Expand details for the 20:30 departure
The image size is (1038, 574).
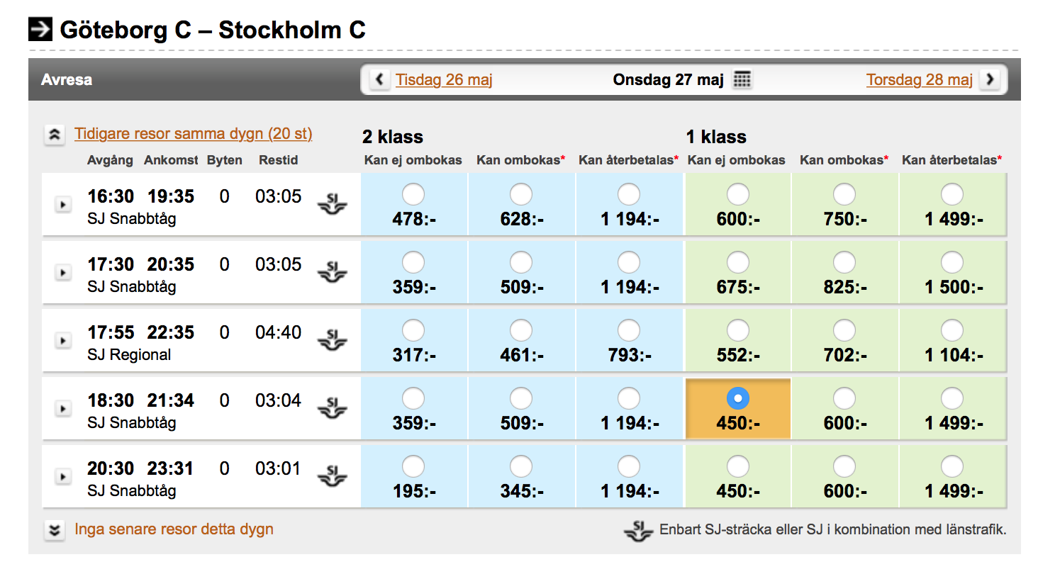63,476
